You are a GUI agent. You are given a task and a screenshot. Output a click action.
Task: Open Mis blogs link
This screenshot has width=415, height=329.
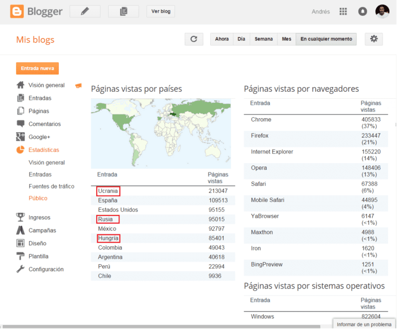click(x=35, y=39)
